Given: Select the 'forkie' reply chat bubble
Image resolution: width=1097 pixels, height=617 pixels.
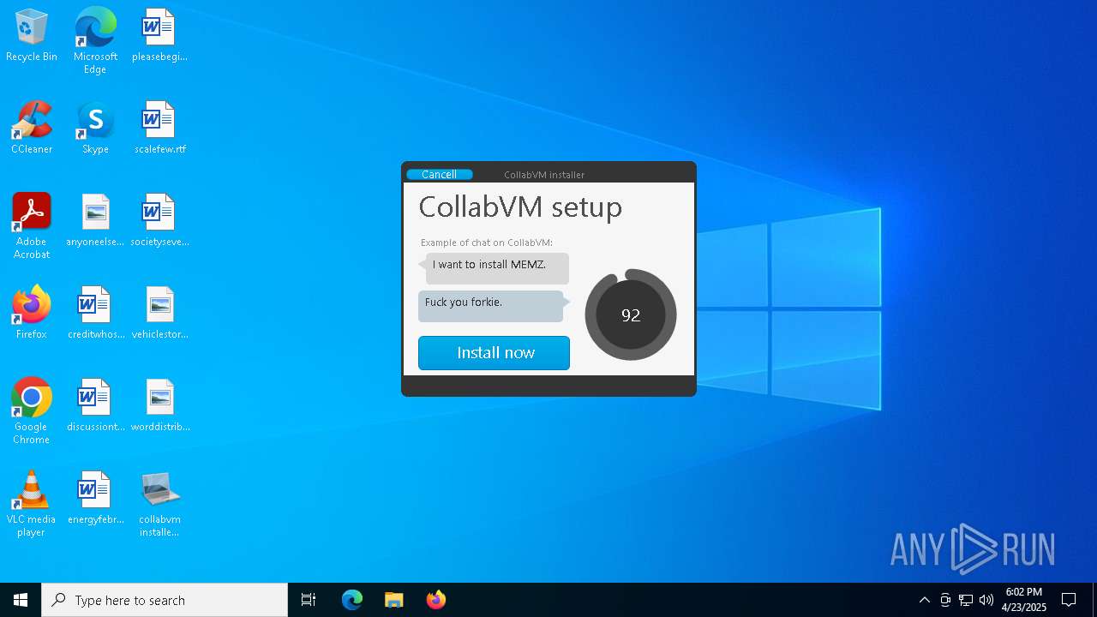Looking at the screenshot, I should point(493,306).
